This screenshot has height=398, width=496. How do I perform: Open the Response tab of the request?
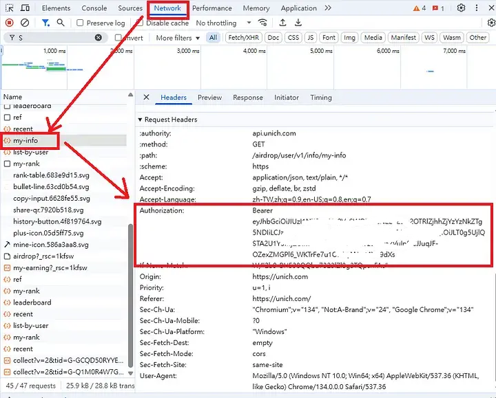(248, 98)
